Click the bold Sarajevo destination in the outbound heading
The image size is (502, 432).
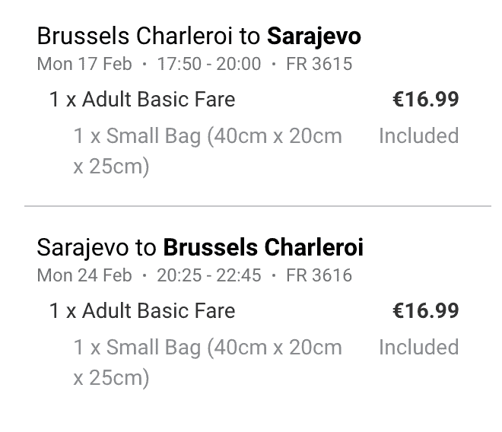[x=314, y=36]
